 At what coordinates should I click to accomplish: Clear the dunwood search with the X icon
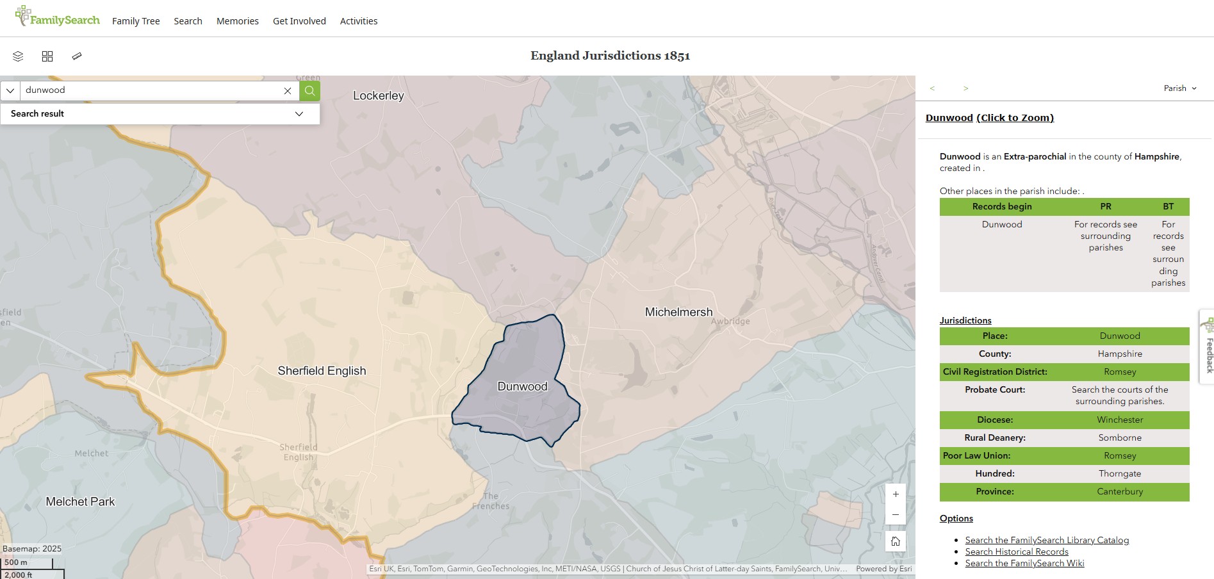click(288, 90)
